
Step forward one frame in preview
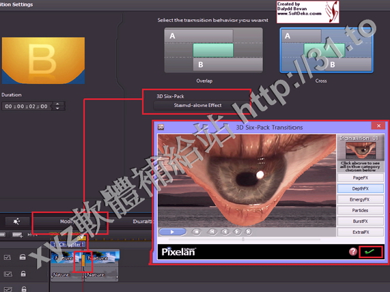(237, 231)
